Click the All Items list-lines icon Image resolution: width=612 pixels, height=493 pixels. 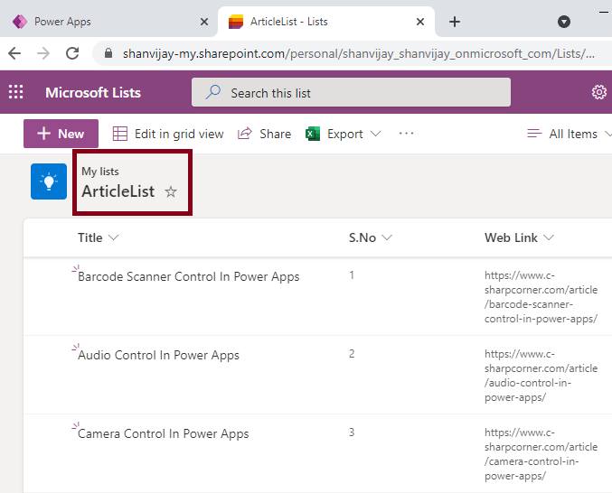click(x=534, y=134)
